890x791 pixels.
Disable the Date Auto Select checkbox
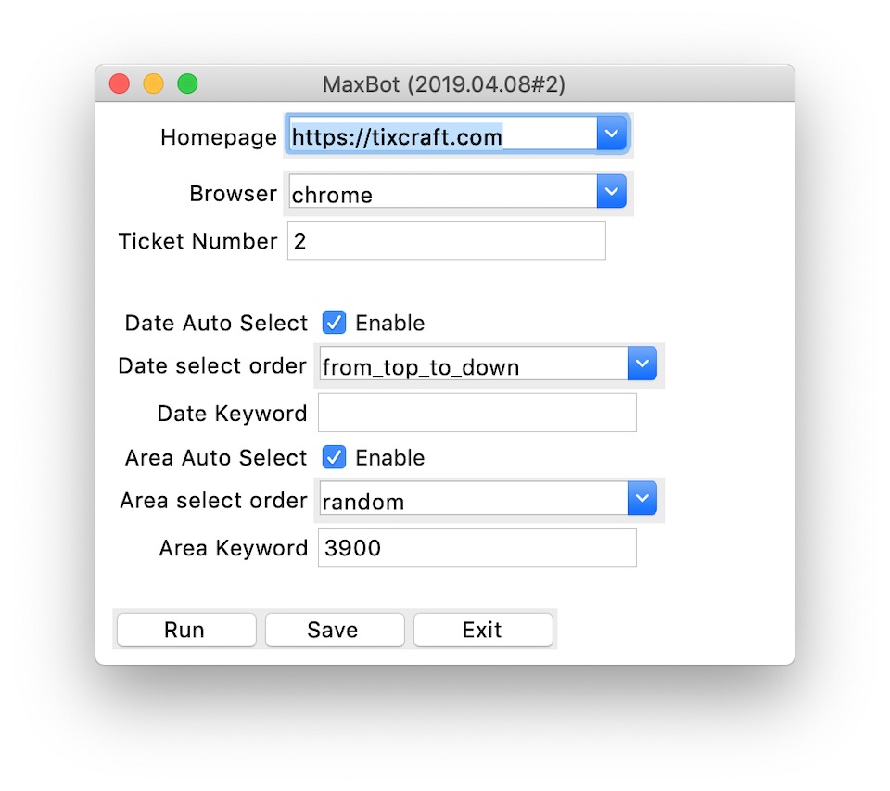click(x=334, y=323)
